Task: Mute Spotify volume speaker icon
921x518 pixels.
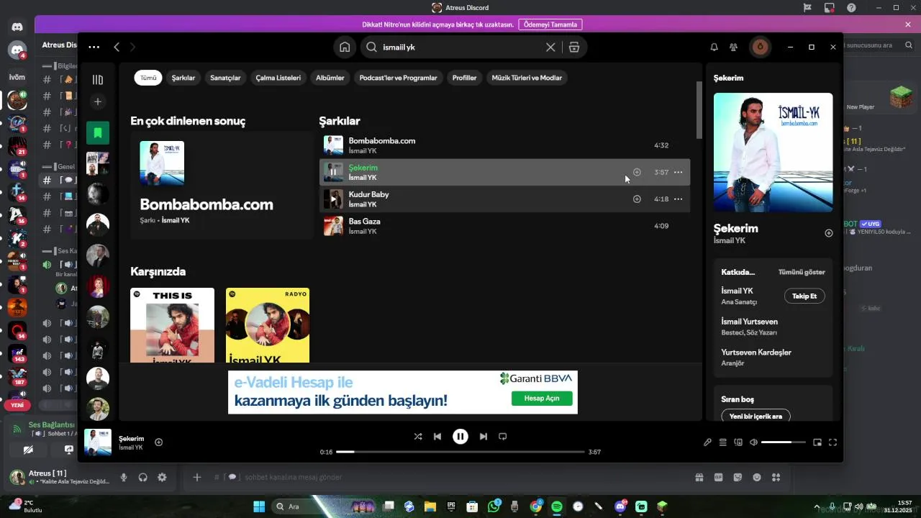Action: [753, 442]
